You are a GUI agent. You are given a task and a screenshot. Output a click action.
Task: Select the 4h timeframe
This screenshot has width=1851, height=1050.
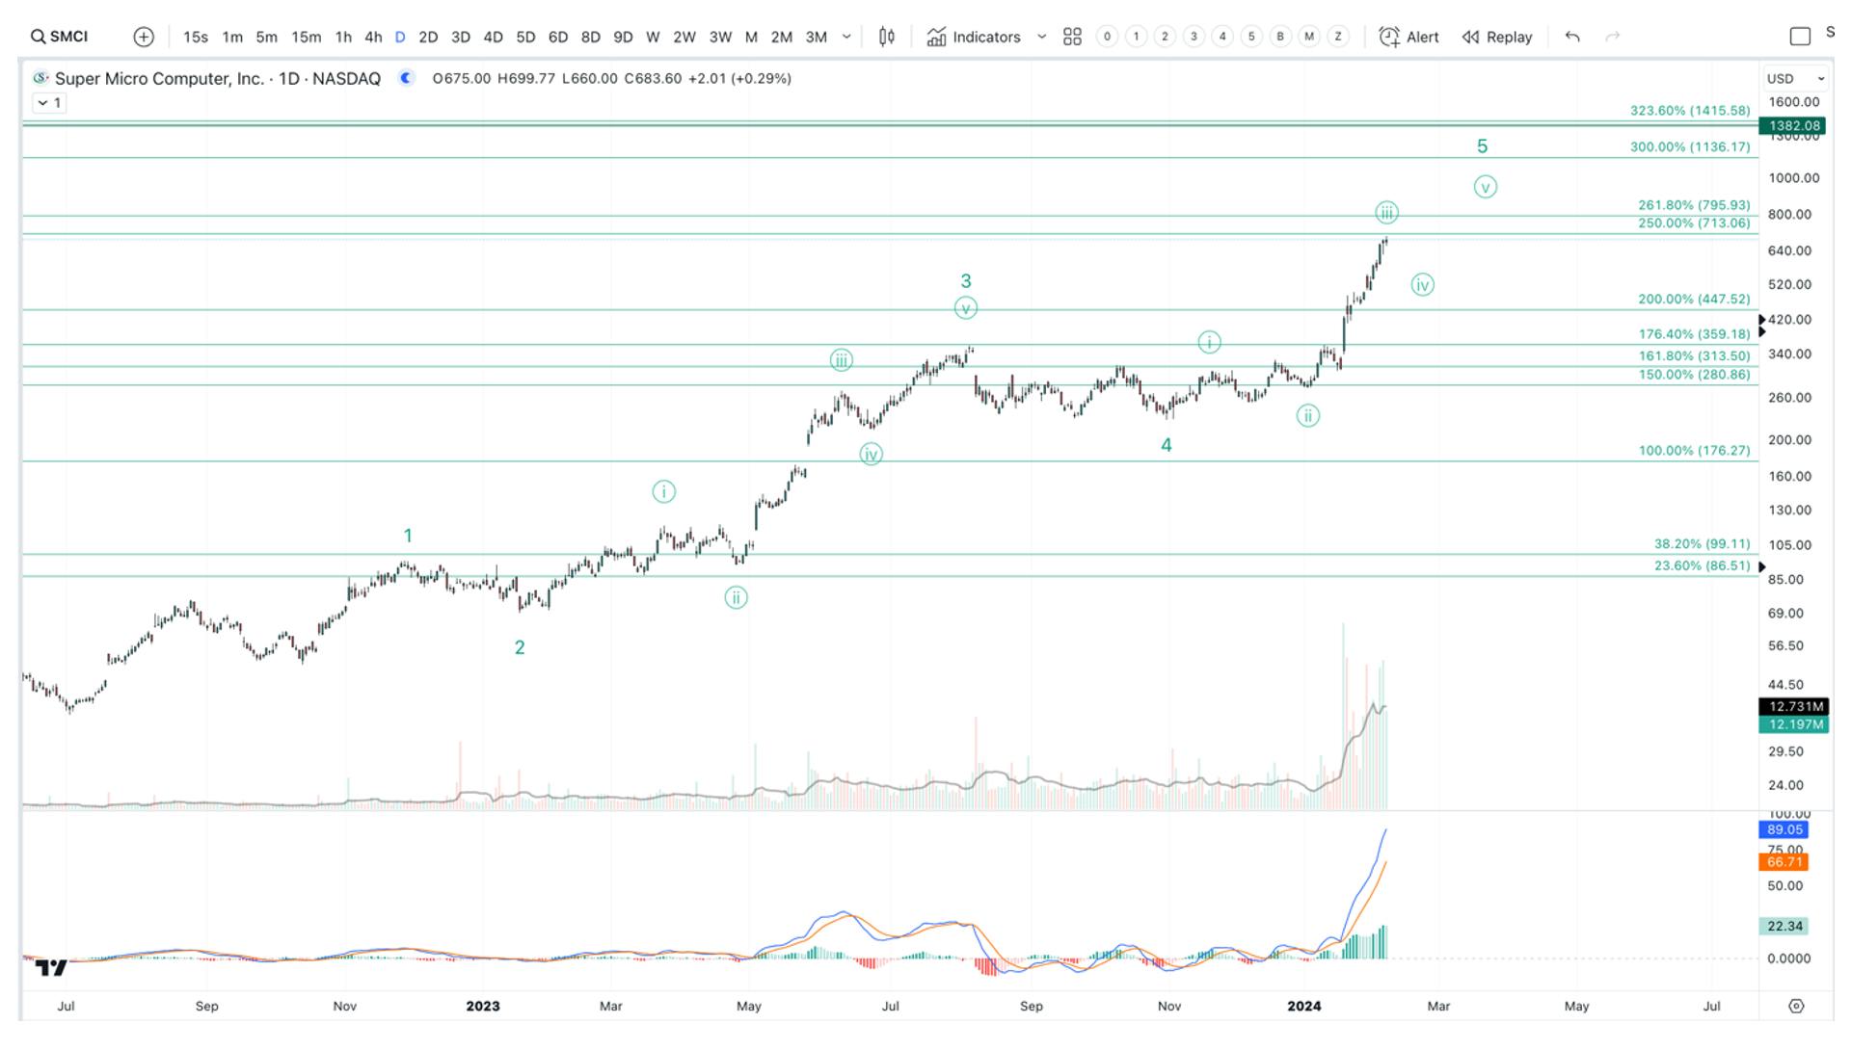373,37
